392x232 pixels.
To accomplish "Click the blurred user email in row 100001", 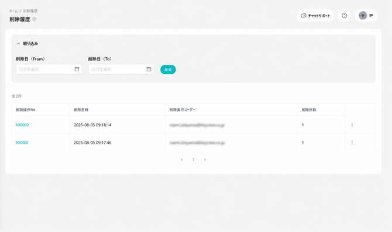I will (x=197, y=143).
